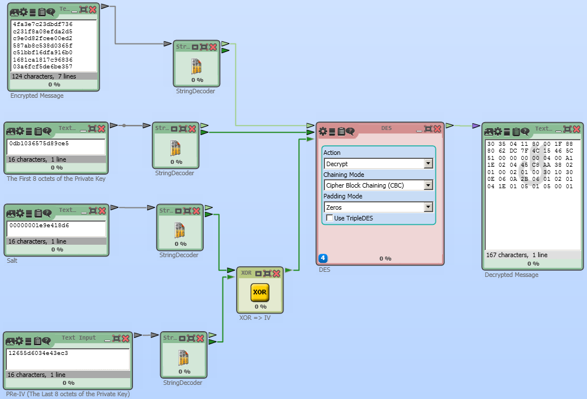Open log clipboard of Encrypted Message component
587x399 pixels.
tap(41, 12)
